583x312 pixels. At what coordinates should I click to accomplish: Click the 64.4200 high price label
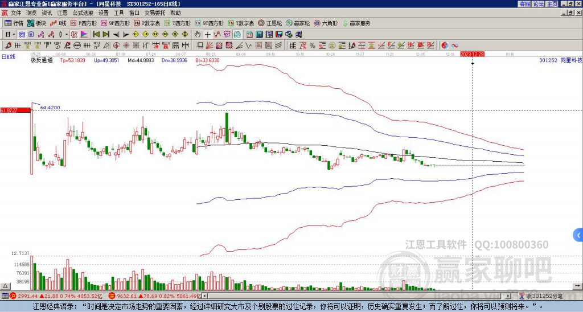[50, 108]
